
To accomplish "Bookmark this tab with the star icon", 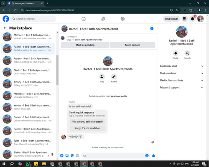I will 177,10.
